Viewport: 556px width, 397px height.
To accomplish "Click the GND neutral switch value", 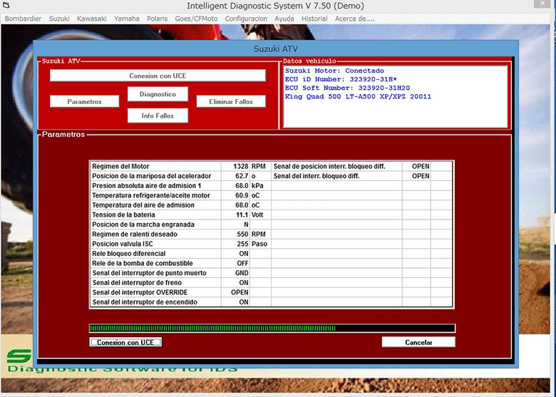I will click(242, 272).
